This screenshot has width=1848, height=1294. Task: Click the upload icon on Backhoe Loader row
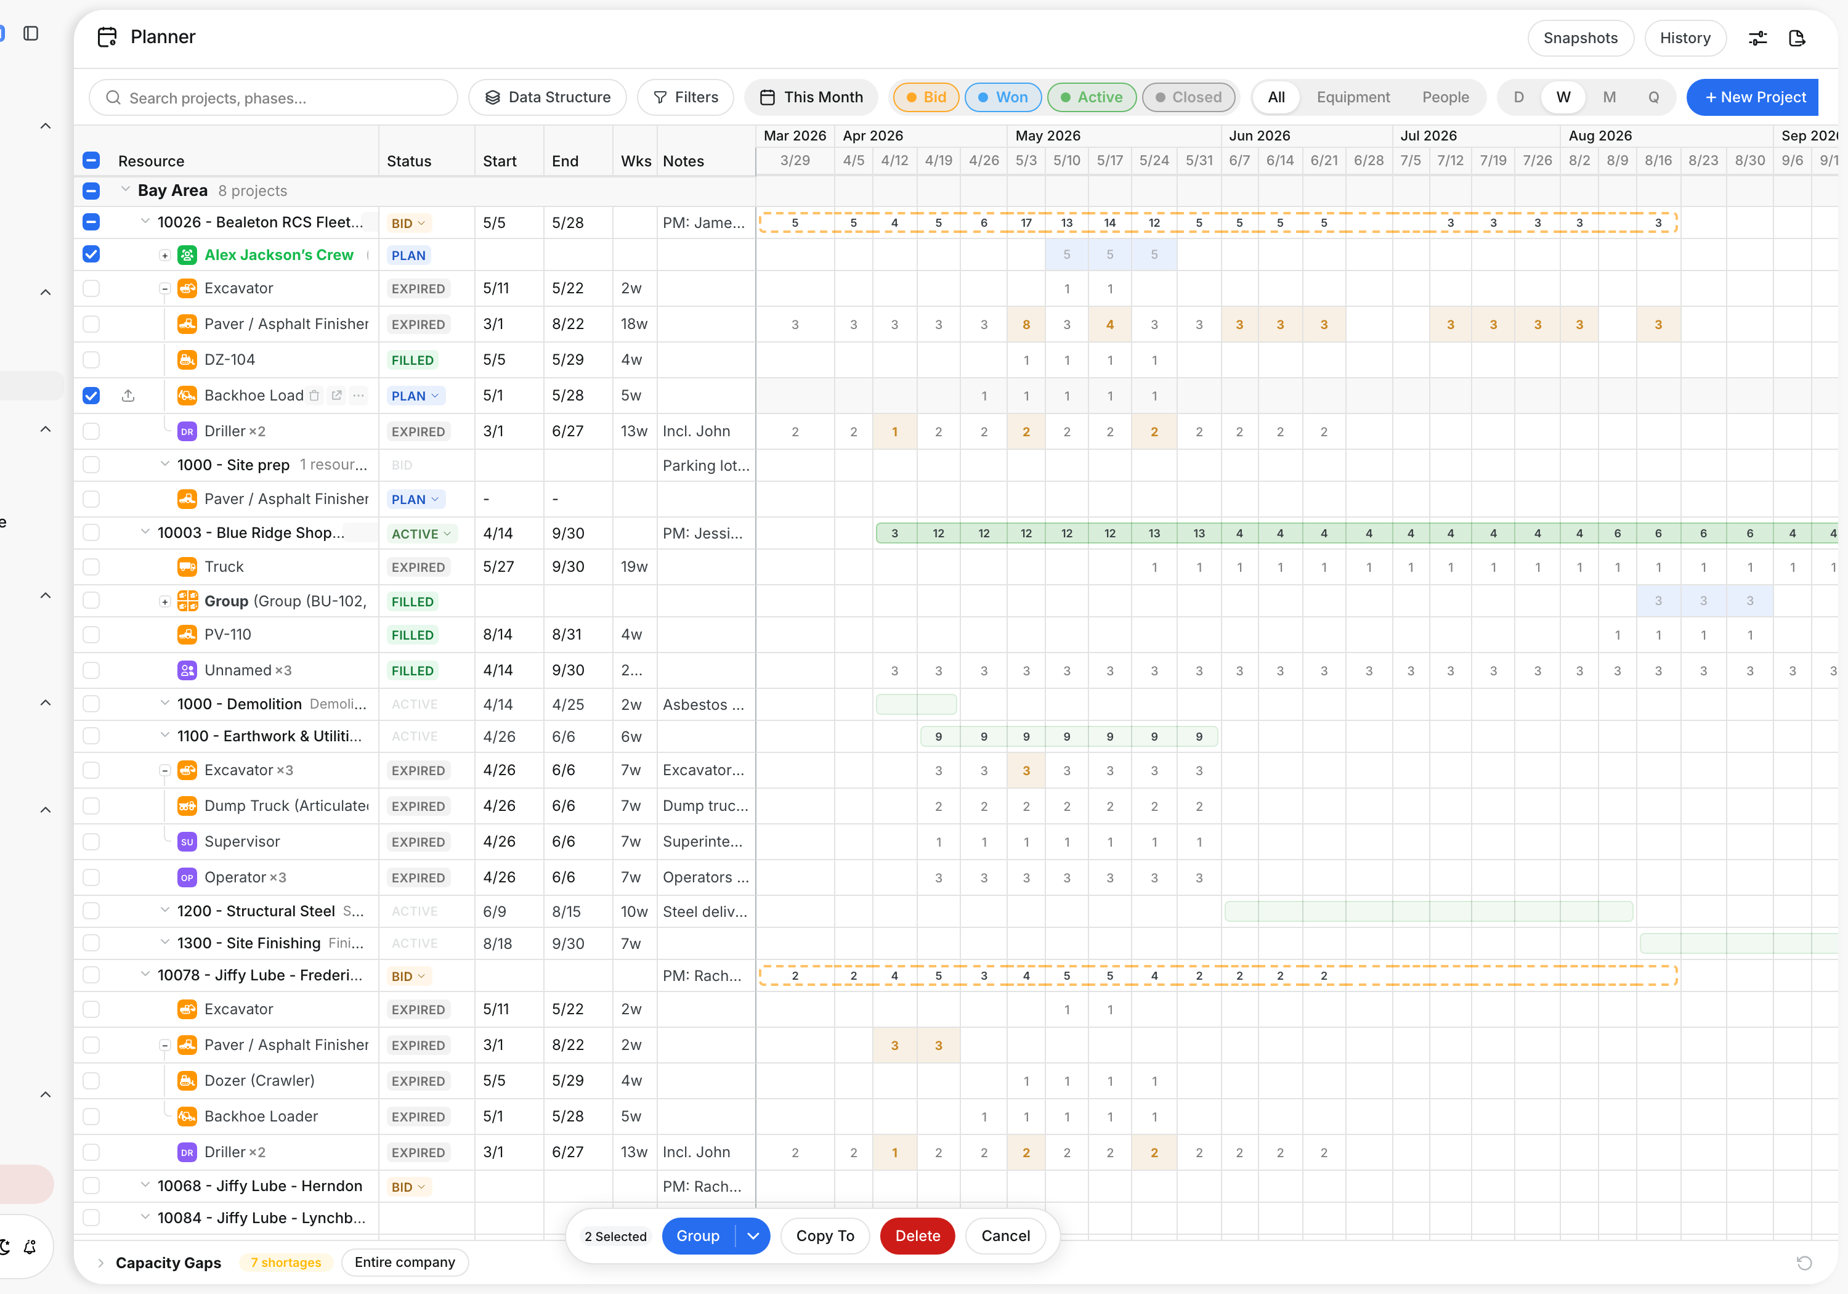[x=128, y=396]
